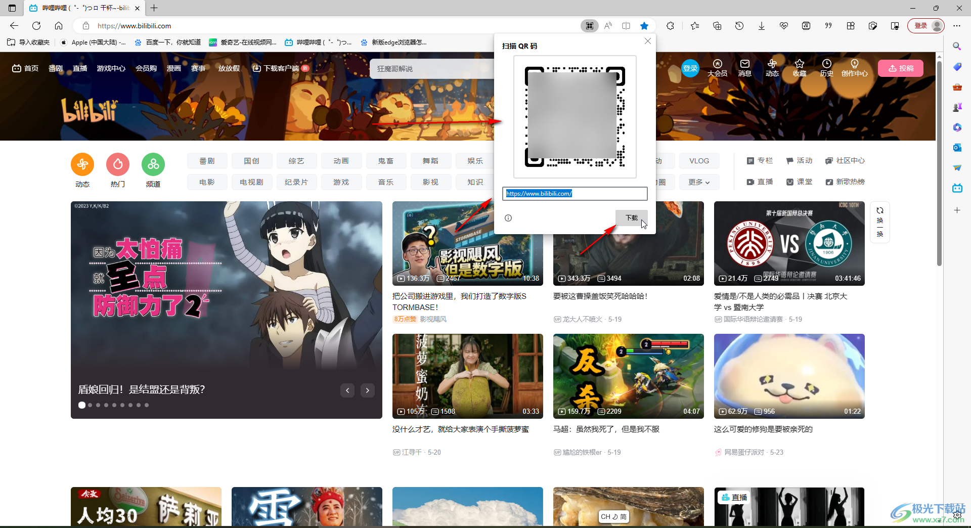
Task: Open the 漫画 header menu item
Action: (x=174, y=68)
